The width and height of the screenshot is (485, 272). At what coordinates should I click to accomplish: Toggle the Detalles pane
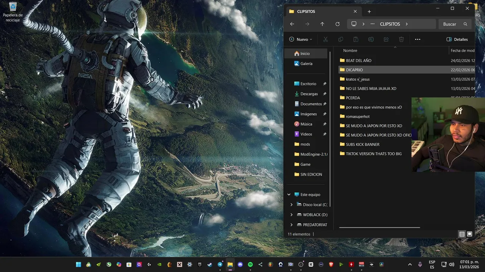(x=457, y=39)
